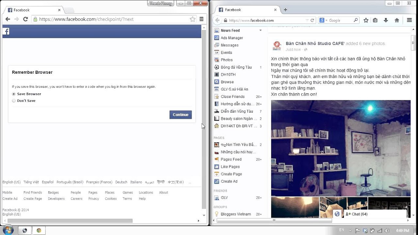The image size is (418, 235).
Task: Click Firefox reload button in address bar
Action: click(x=312, y=20)
